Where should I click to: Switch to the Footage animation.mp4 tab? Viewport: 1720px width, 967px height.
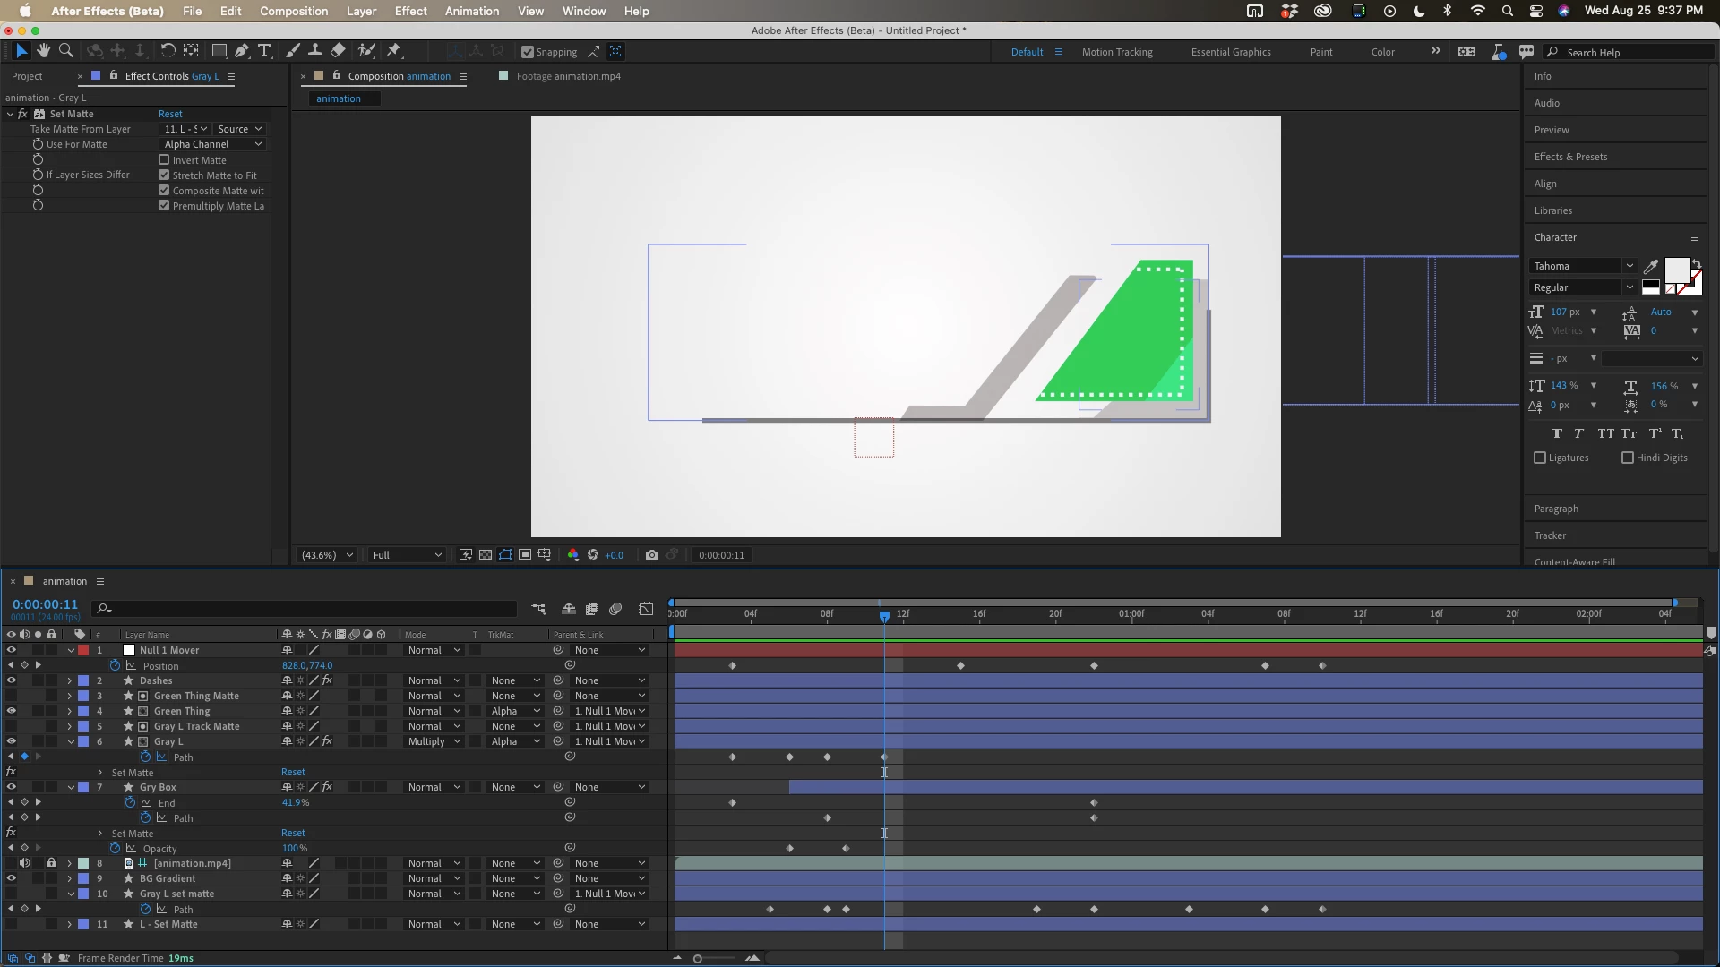(567, 76)
